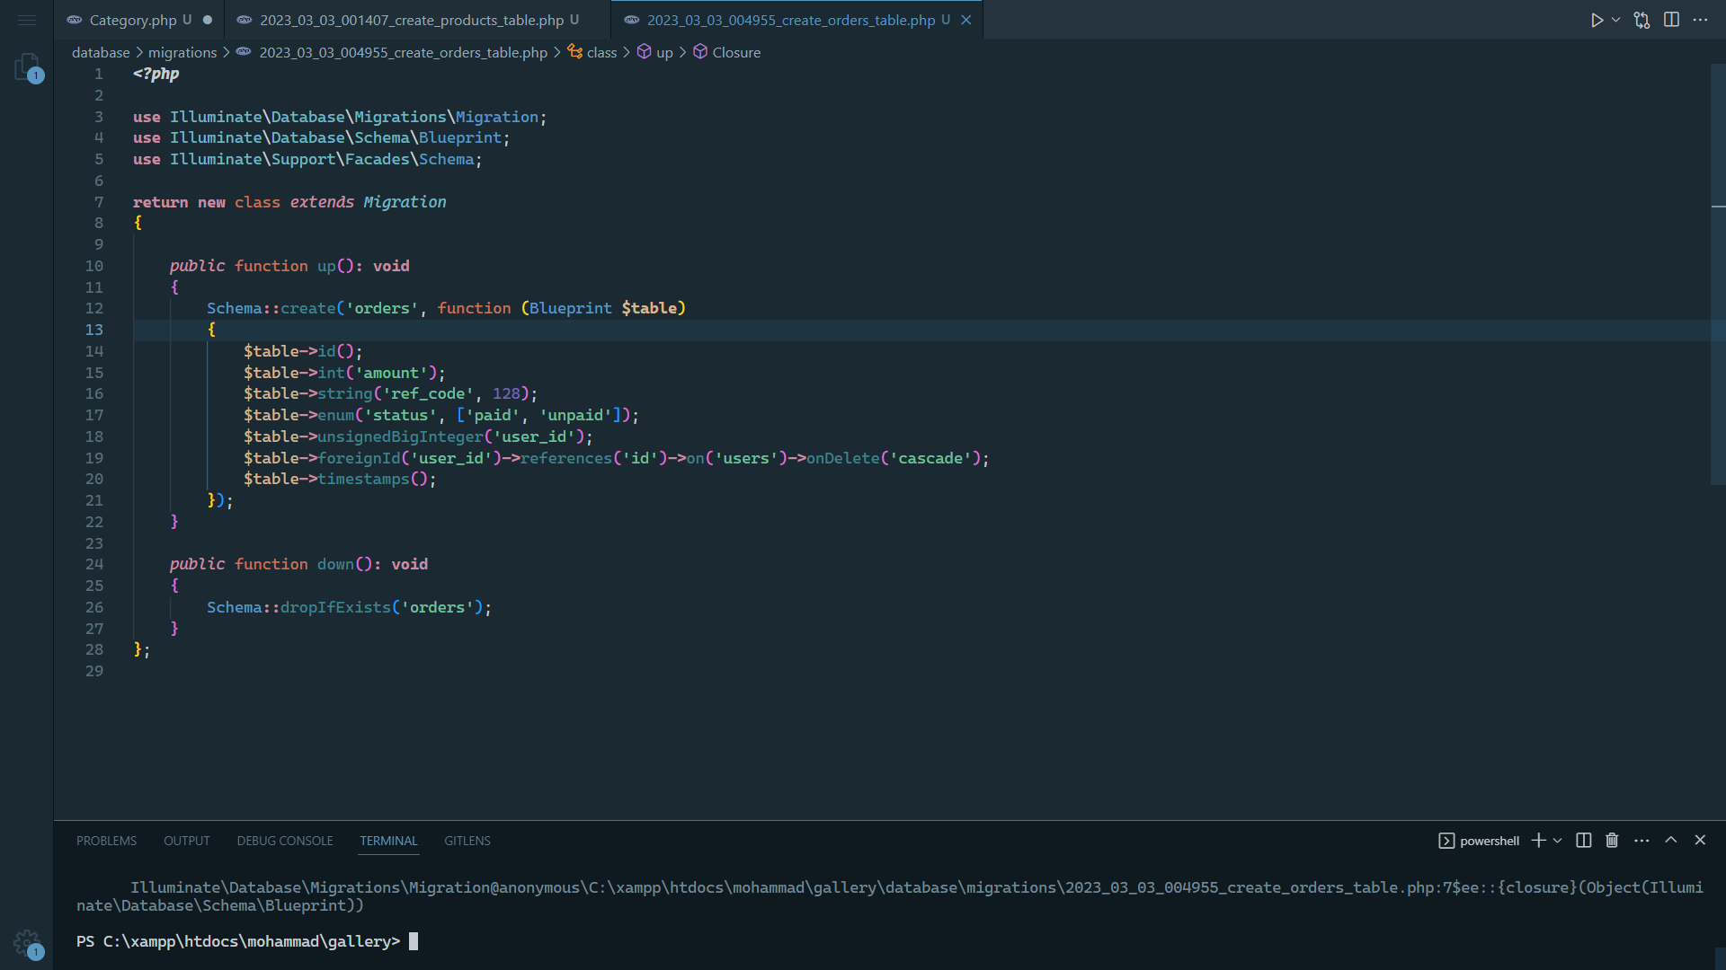This screenshot has width=1726, height=970.
Task: Click the 'unpaid' enum value
Action: coord(575,415)
